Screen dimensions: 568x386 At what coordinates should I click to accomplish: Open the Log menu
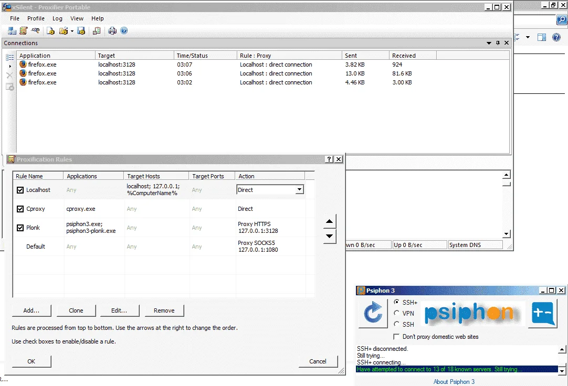(x=57, y=18)
